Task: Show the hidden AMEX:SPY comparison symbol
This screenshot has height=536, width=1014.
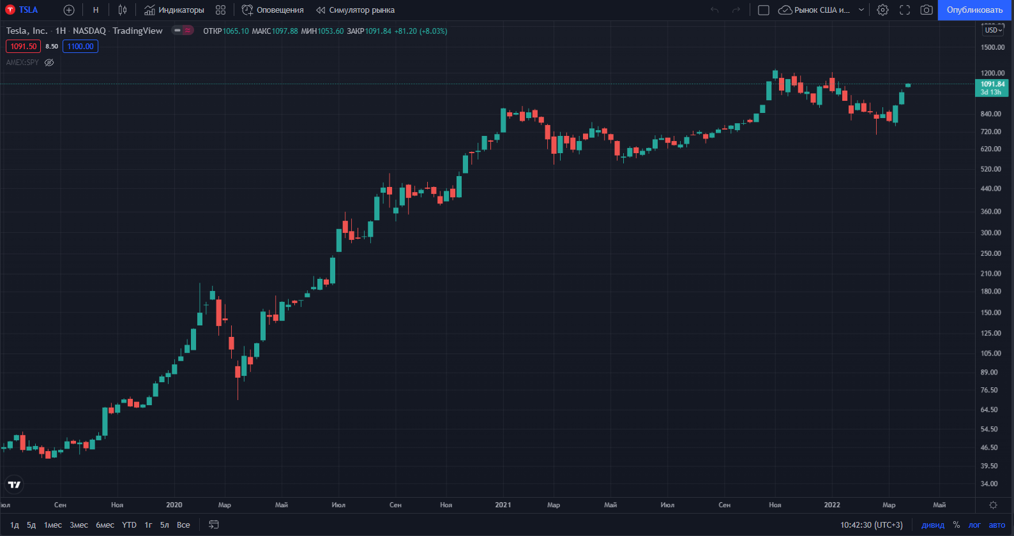Action: tap(49, 63)
